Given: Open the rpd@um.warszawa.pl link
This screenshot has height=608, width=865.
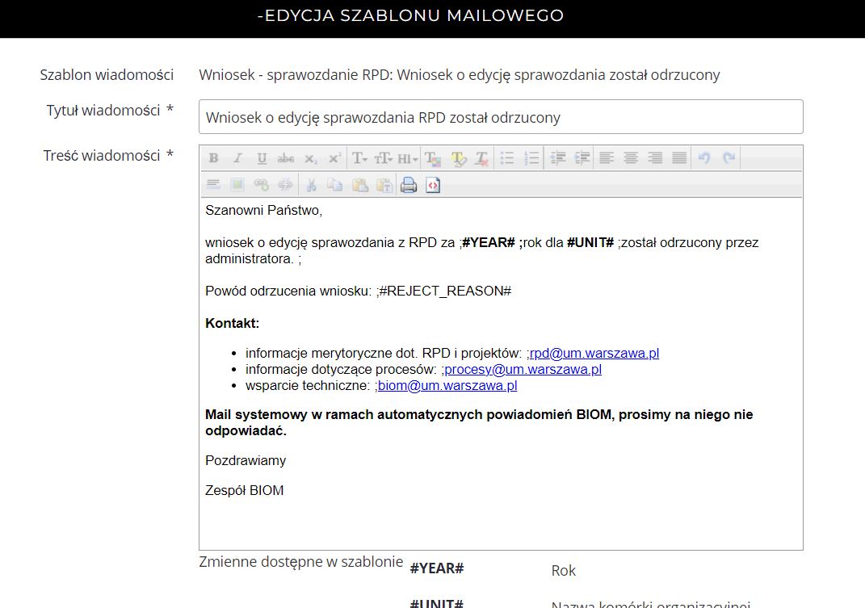Looking at the screenshot, I should point(594,353).
